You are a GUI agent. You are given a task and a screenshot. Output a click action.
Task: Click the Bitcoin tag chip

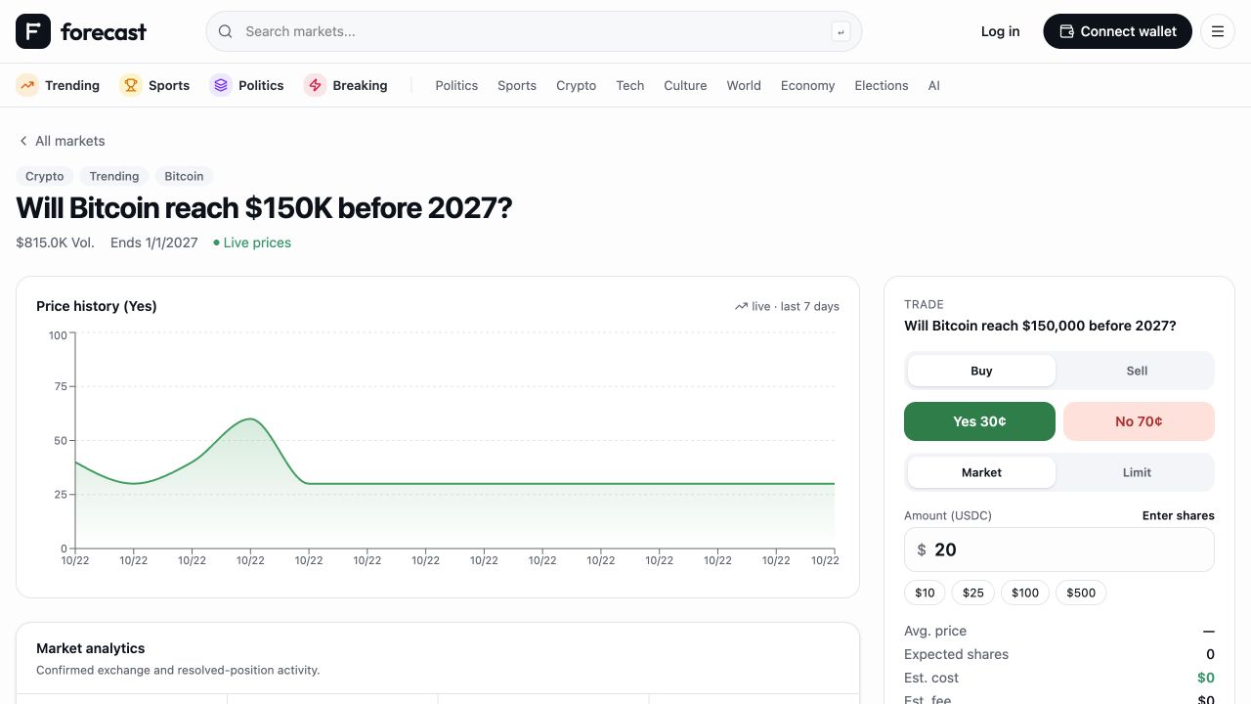184,176
